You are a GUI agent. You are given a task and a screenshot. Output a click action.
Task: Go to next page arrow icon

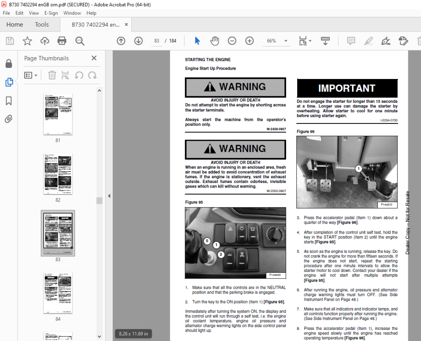coord(139,41)
